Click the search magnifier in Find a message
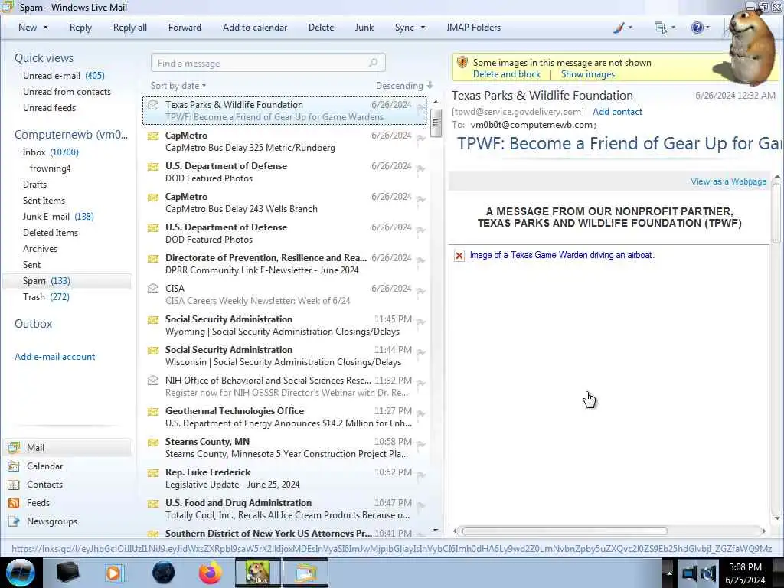The width and height of the screenshot is (784, 588). (373, 63)
